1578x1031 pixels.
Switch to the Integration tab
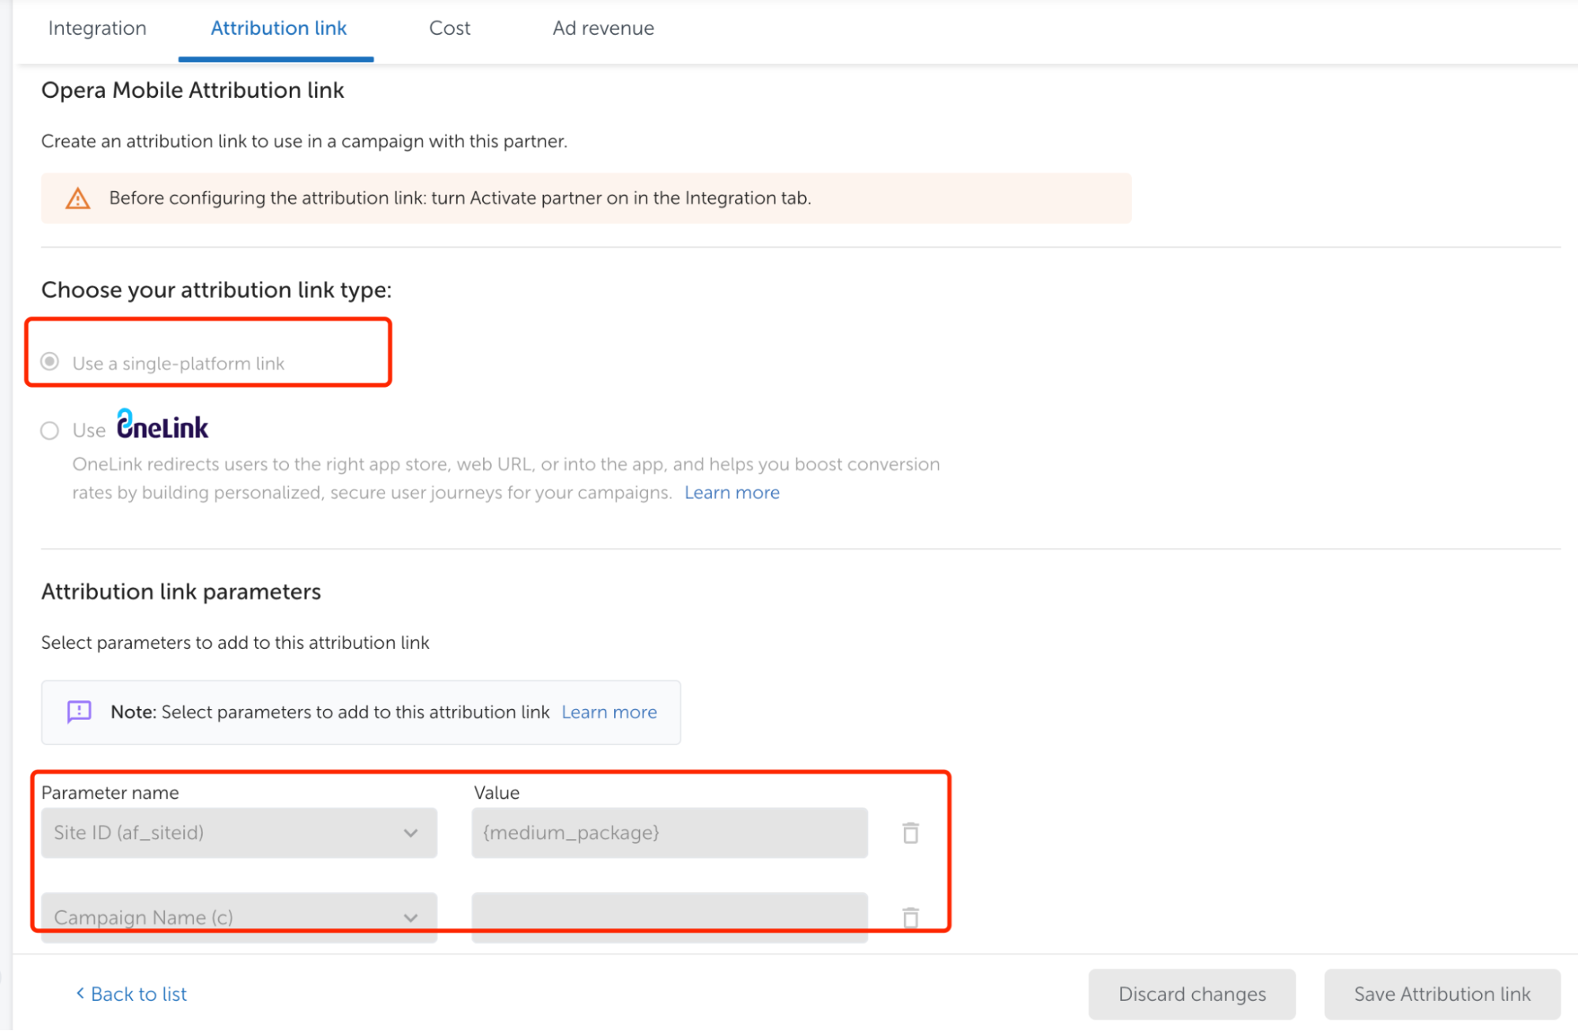click(97, 28)
